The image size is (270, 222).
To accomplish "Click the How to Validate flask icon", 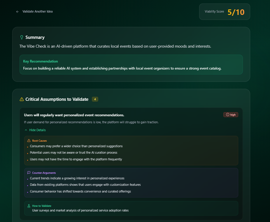I will (29, 206).
